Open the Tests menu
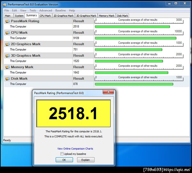The image size is (192, 173). (x=33, y=11)
